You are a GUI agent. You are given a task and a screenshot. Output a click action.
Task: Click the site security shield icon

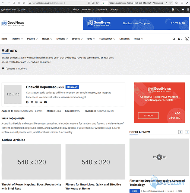click(x=30, y=3)
